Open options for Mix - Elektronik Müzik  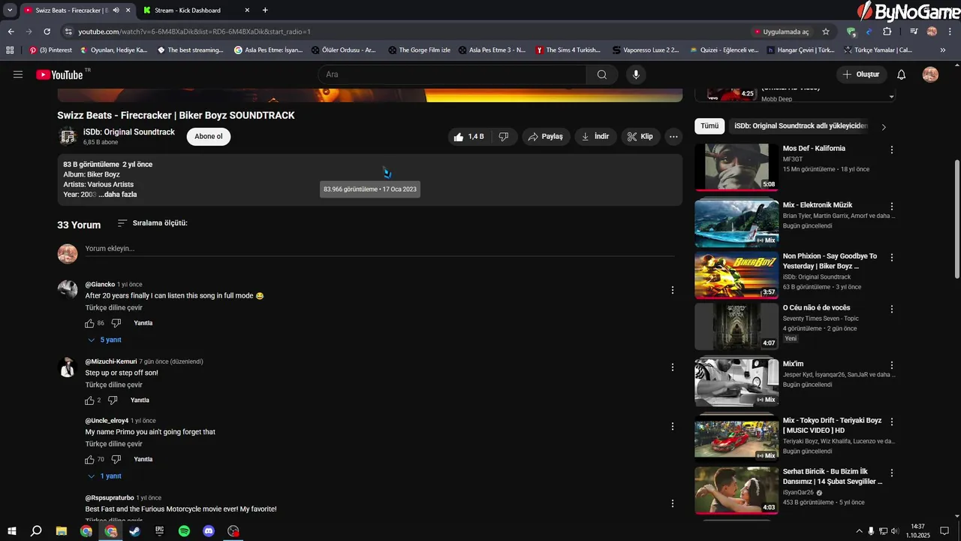tap(892, 206)
